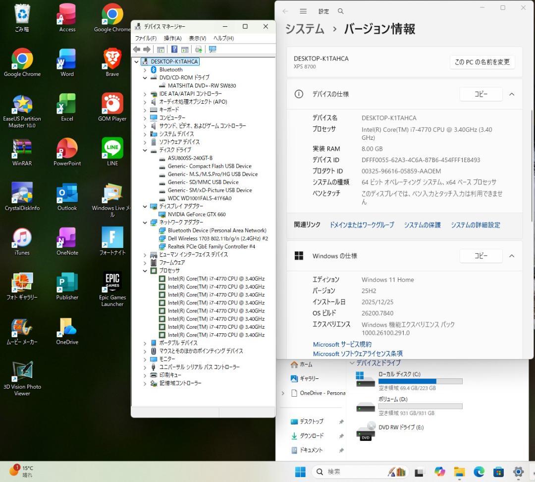535x482 pixels.
Task: Collapse the プロセッサ node
Action: pos(145,271)
